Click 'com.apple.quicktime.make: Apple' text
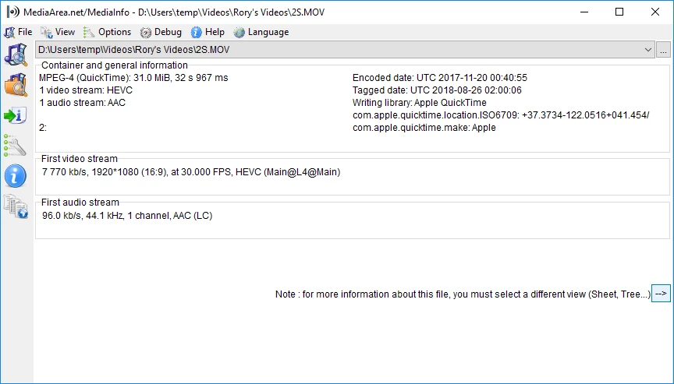The width and height of the screenshot is (674, 384). point(424,128)
